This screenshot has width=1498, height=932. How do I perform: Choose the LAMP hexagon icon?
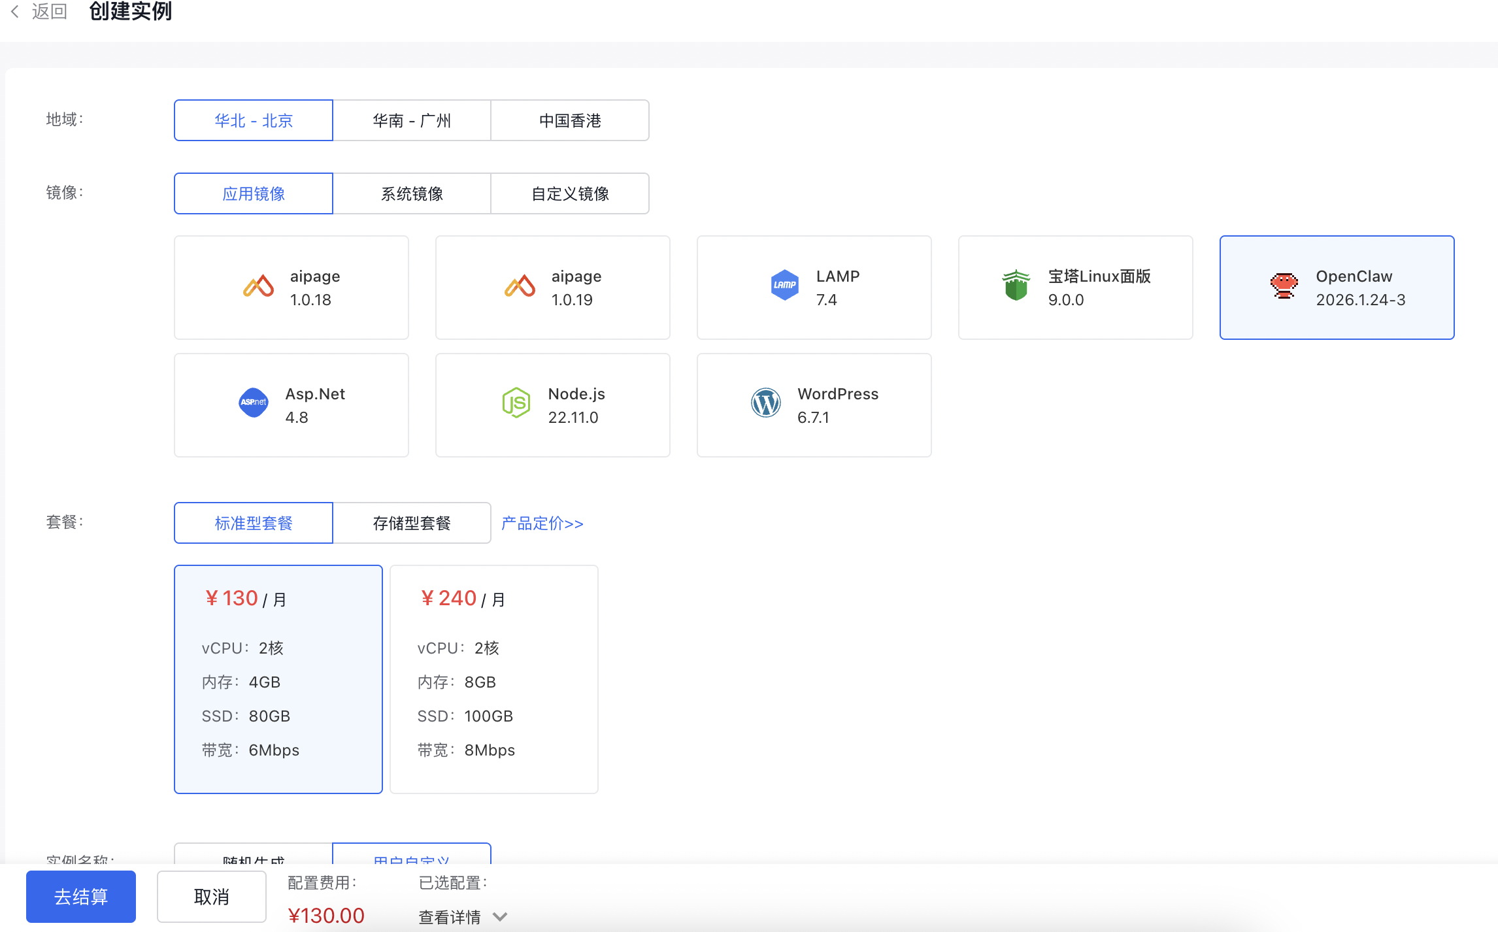tap(784, 285)
